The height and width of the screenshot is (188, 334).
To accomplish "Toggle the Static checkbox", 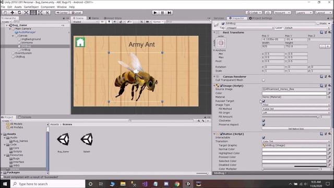I will click(318, 23).
